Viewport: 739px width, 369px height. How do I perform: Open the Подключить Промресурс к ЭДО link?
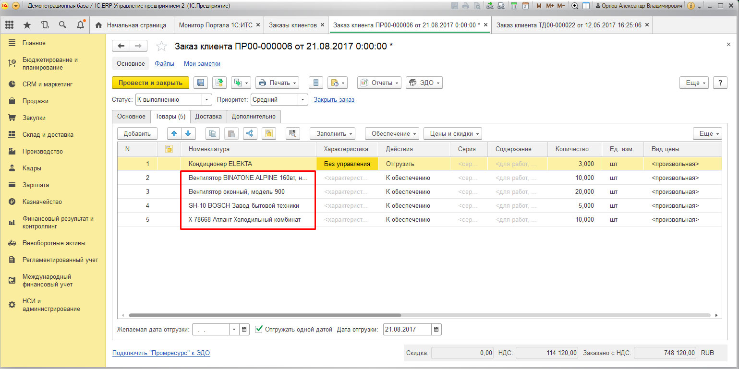[x=163, y=353]
